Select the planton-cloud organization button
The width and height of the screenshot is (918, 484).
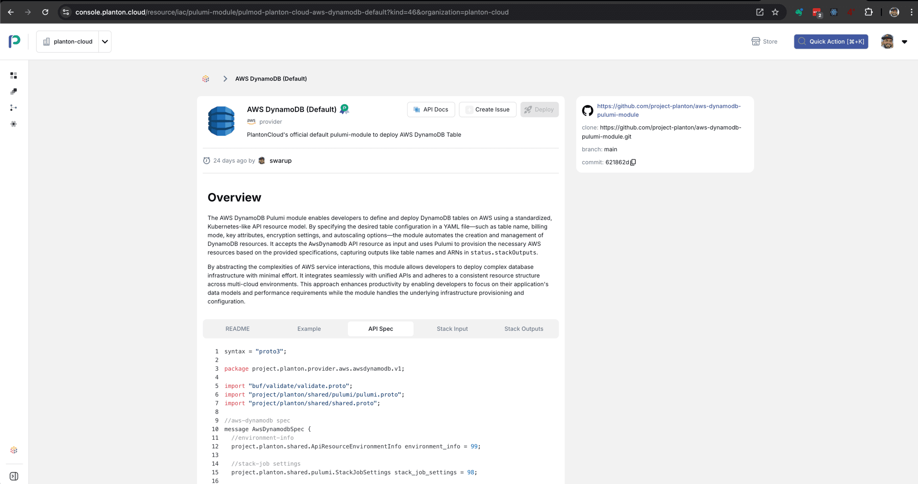tap(68, 42)
